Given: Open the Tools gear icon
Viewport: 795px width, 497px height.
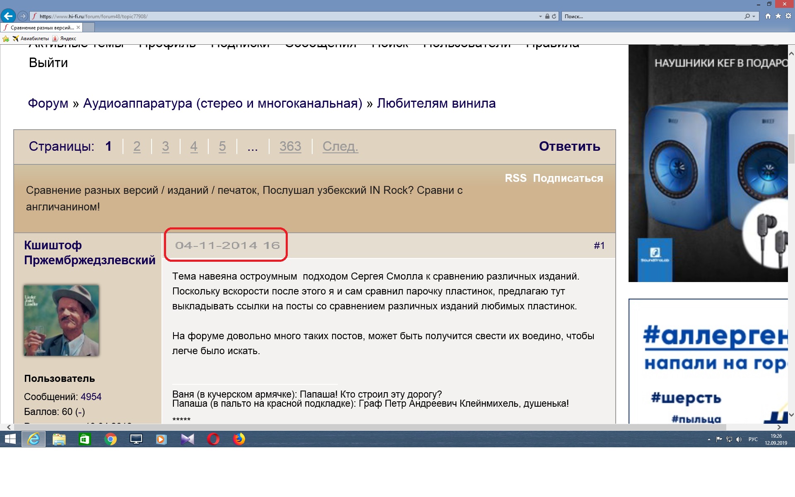Looking at the screenshot, I should (788, 16).
